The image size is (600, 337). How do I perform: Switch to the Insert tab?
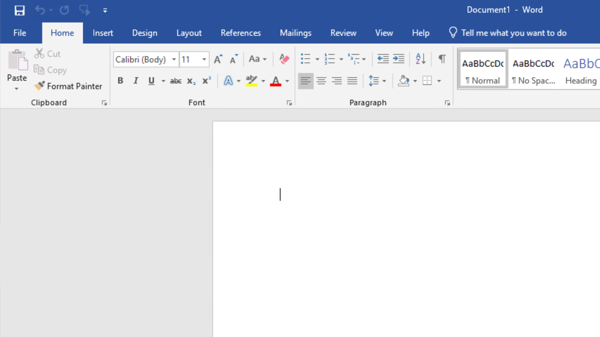click(x=102, y=33)
